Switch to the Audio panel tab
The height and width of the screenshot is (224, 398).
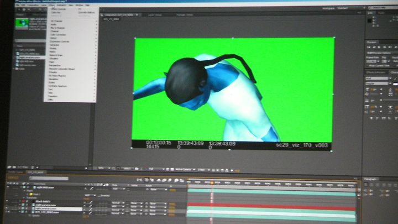pos(381,13)
